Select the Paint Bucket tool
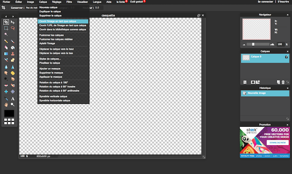 pos(13,48)
